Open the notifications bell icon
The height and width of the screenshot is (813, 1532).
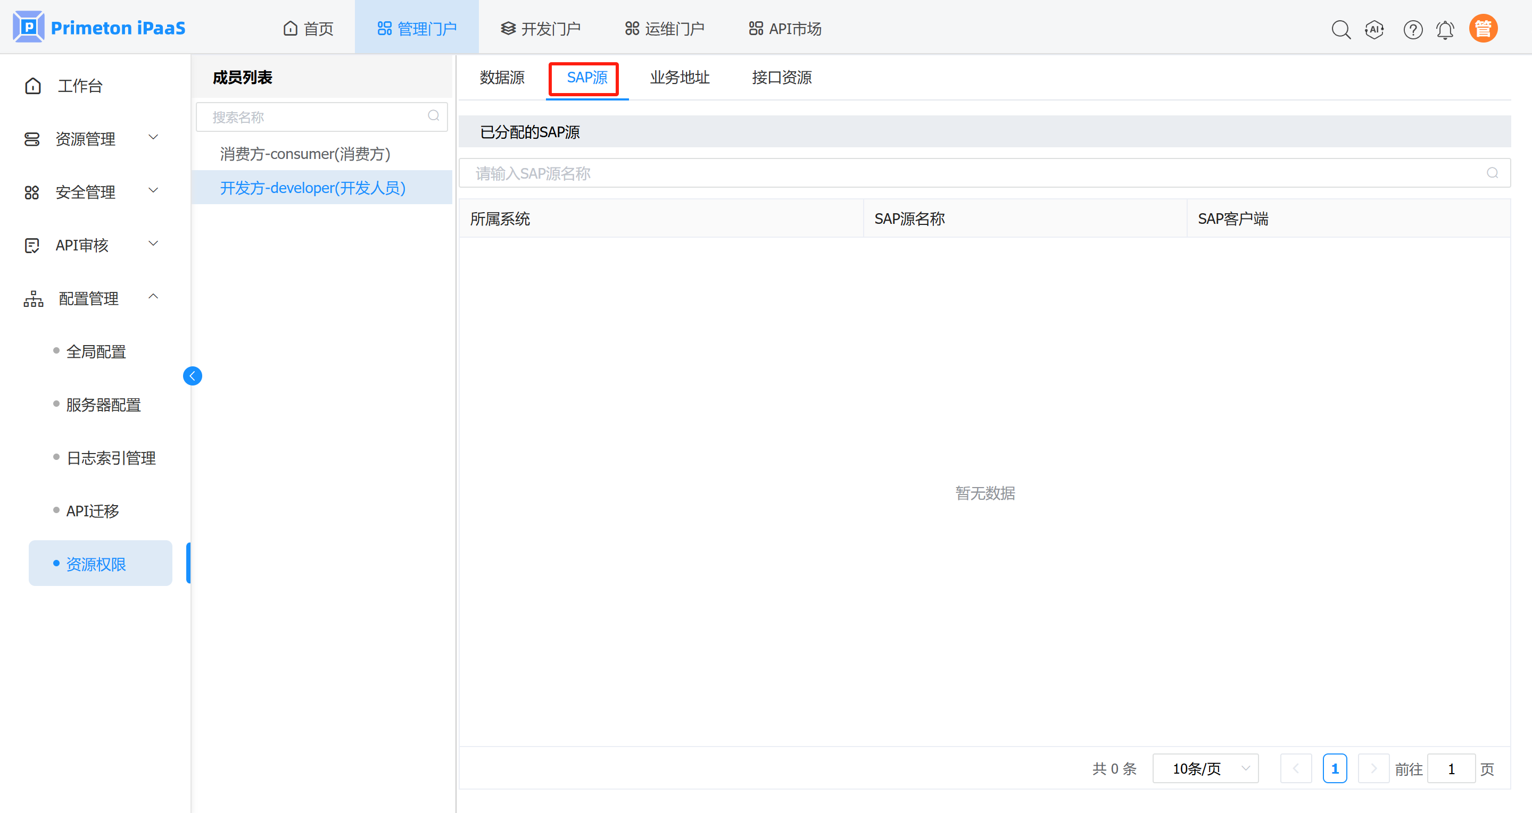click(1445, 29)
